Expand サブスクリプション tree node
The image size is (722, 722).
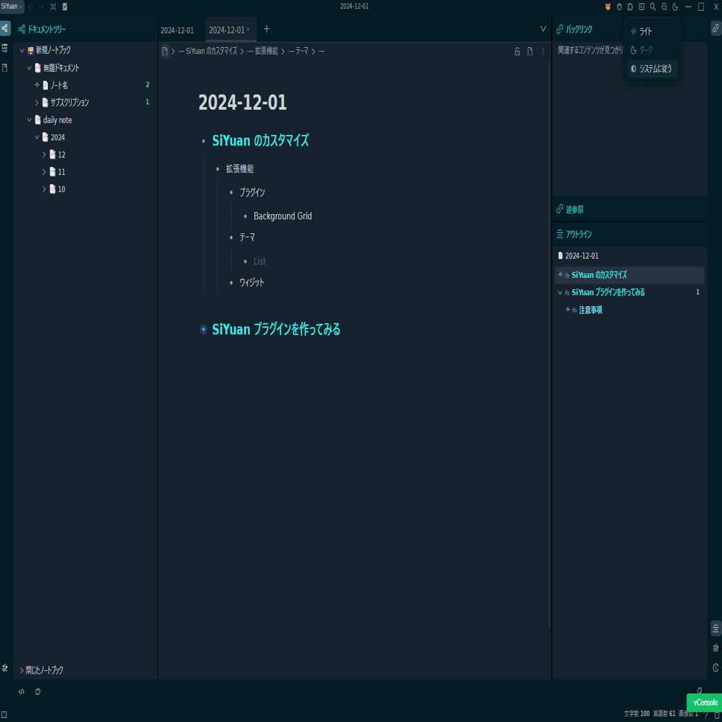[37, 102]
